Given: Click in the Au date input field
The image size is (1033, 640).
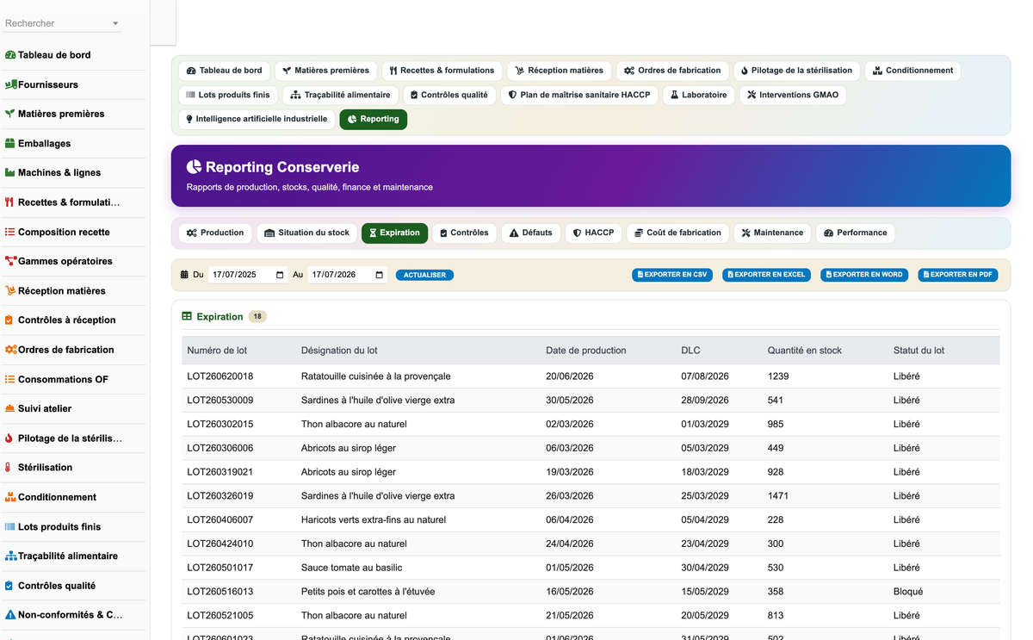Looking at the screenshot, I should tap(348, 275).
